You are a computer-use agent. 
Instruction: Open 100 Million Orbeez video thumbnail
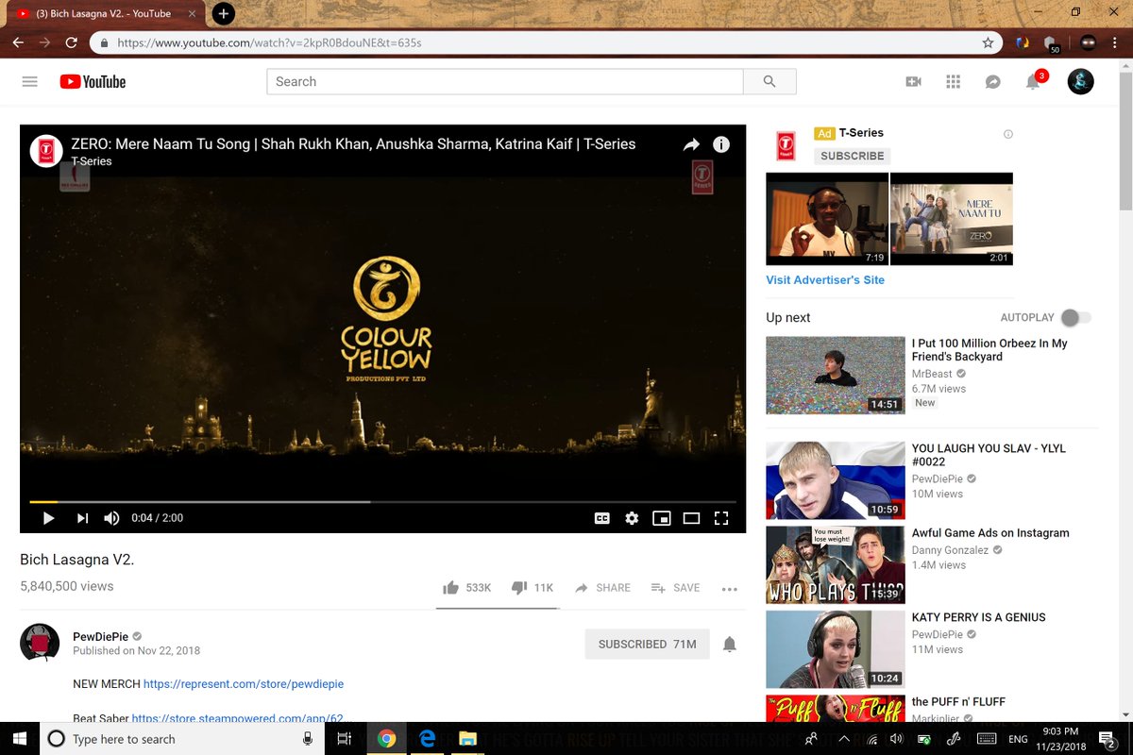(835, 376)
